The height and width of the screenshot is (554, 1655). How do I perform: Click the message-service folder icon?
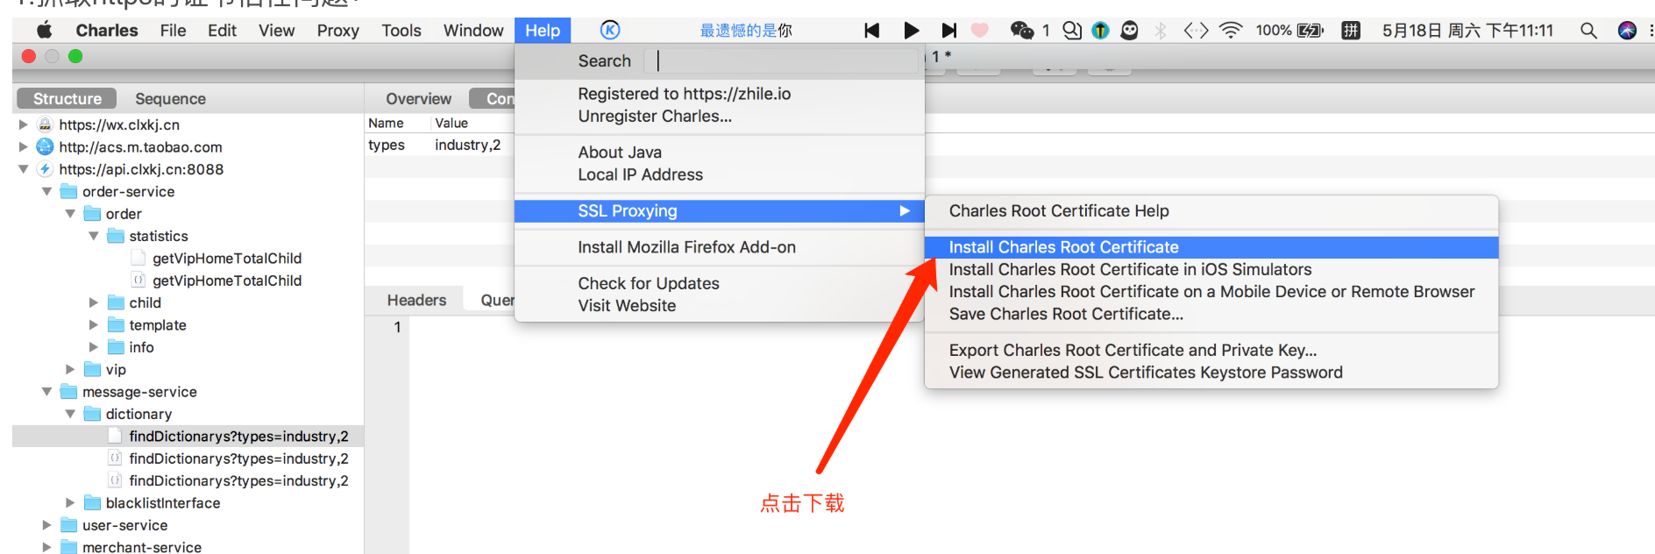click(x=68, y=392)
